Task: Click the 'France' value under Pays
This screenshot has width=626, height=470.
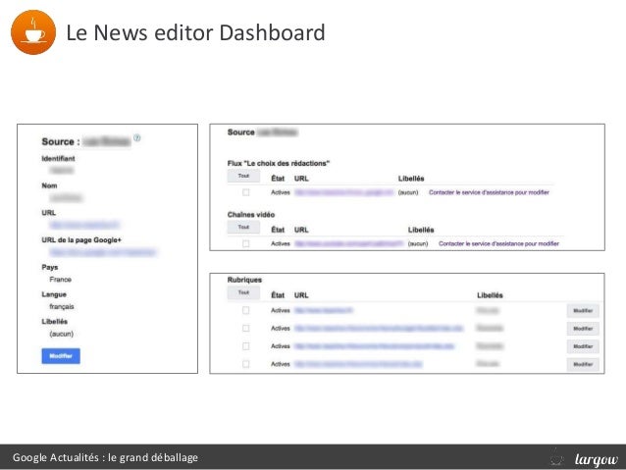Action: click(x=60, y=280)
